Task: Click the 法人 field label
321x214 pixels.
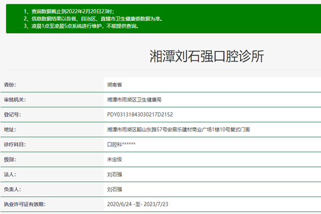Action: 11,174
